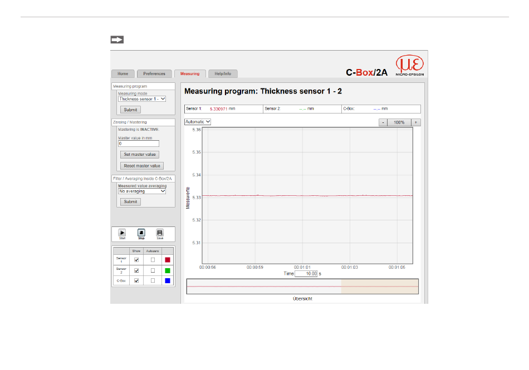
Task: Open the Preferences tab
Action: (x=154, y=74)
